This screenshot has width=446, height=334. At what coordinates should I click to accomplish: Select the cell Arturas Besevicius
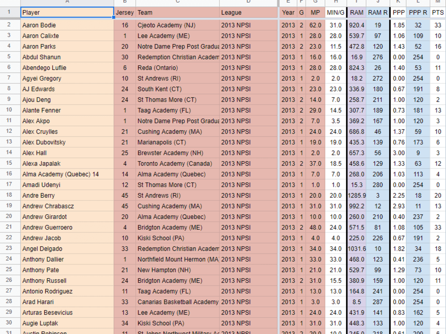(x=67, y=313)
